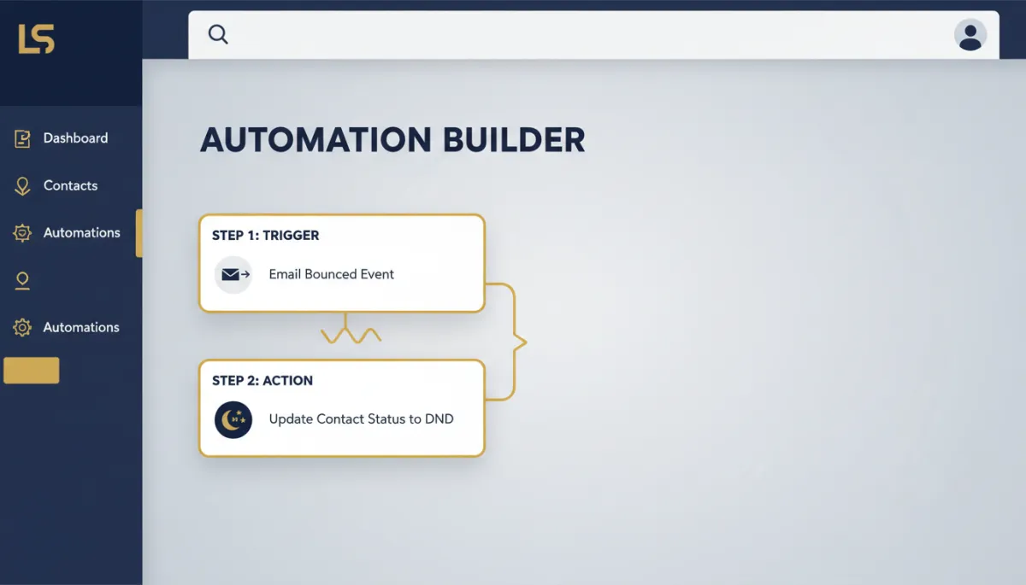This screenshot has height=585, width=1026.
Task: Click the unlabeled person icon in the sidebar
Action: (23, 280)
